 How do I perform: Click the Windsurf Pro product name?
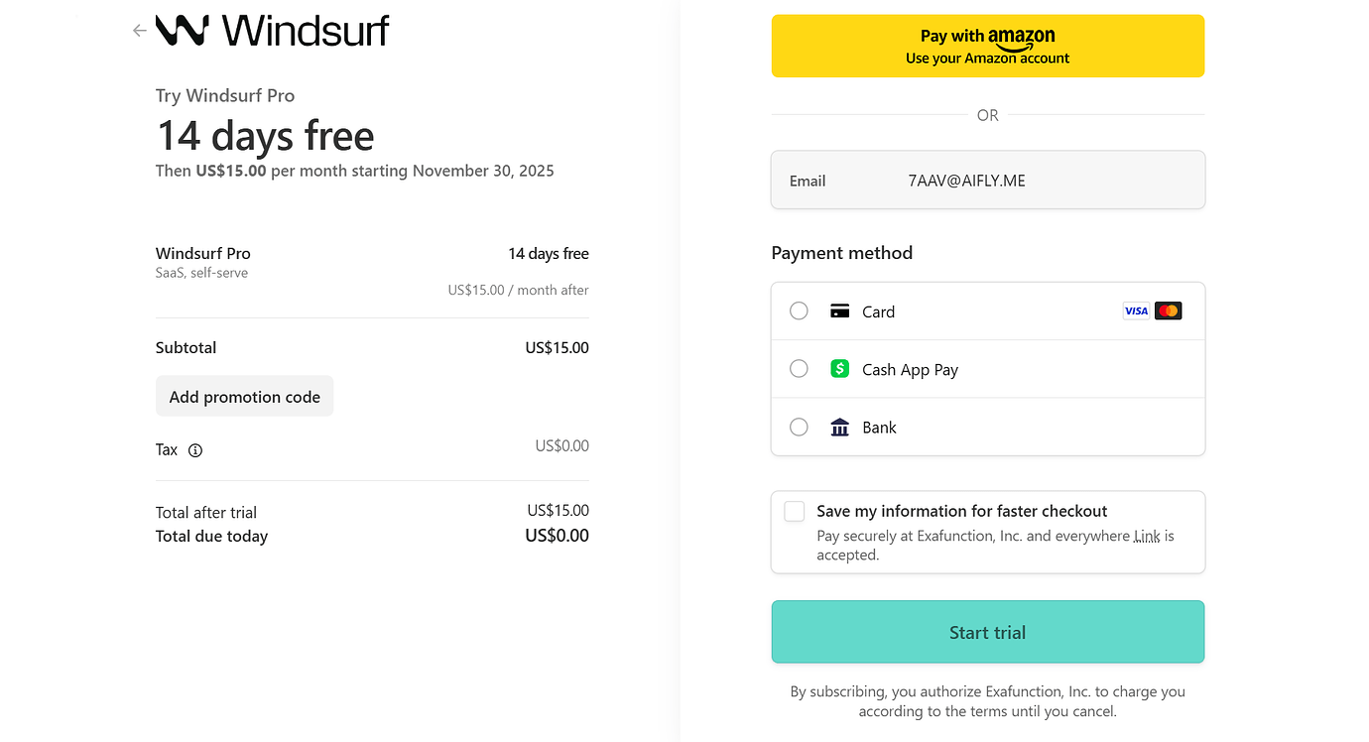click(x=203, y=253)
